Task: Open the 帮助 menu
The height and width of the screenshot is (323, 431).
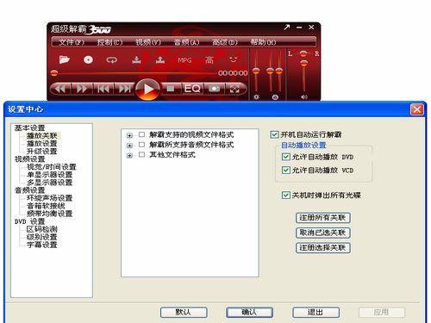Action: (263, 42)
